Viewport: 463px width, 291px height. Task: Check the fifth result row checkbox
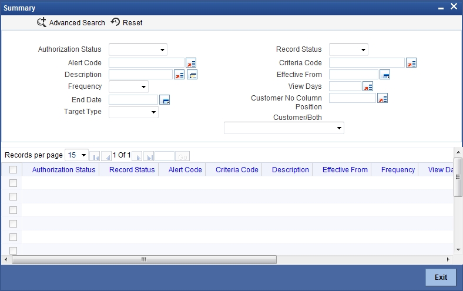click(x=14, y=238)
